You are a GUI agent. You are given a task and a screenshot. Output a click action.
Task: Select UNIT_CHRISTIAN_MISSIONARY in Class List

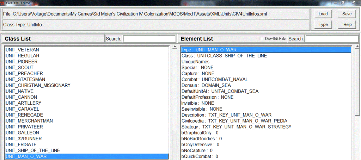(x=87, y=85)
